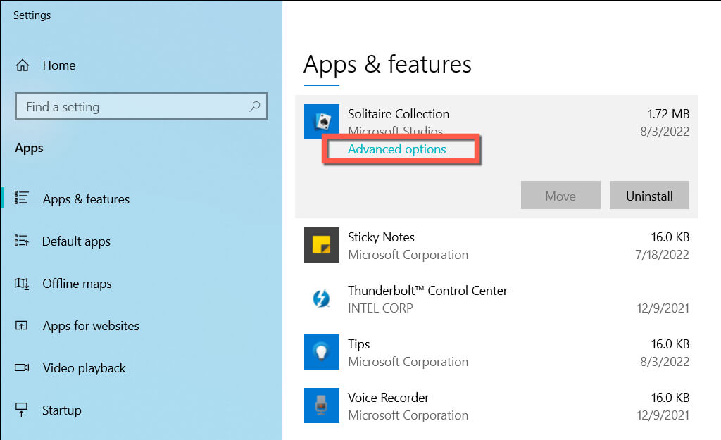Click the Offline maps sidebar icon
The width and height of the screenshot is (721, 440).
22,284
